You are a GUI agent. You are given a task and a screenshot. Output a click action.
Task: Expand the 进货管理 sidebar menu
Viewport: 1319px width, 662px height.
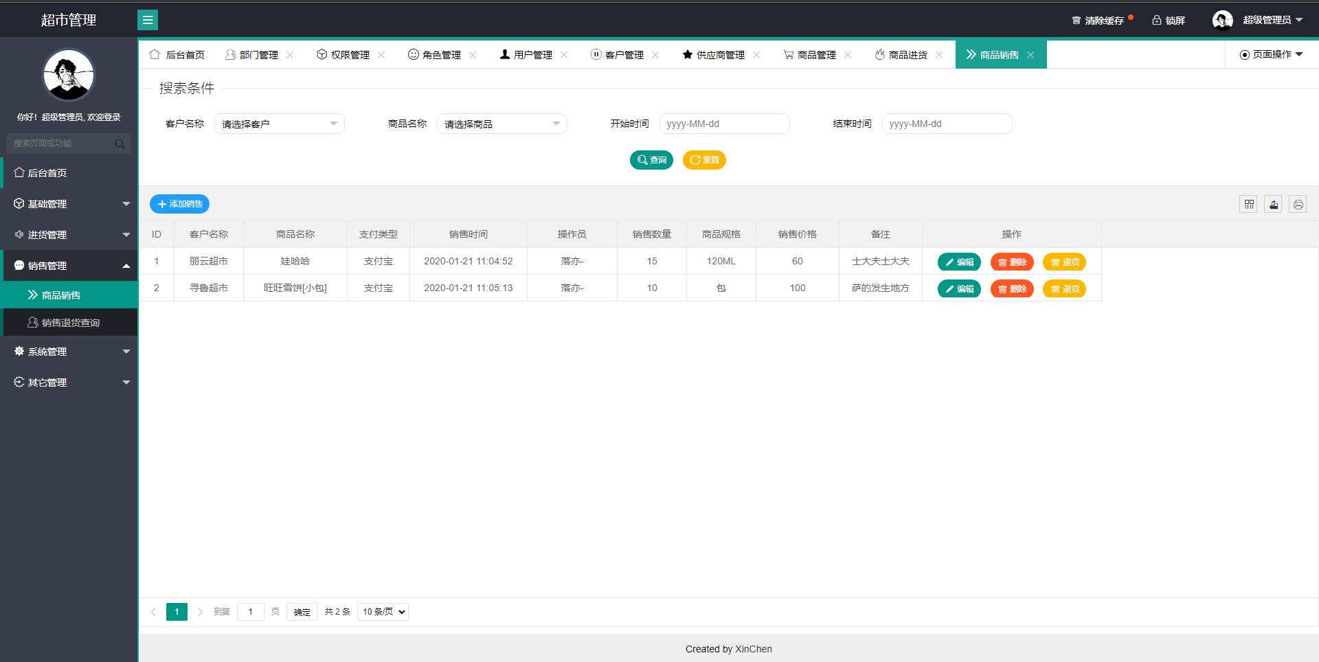click(70, 235)
